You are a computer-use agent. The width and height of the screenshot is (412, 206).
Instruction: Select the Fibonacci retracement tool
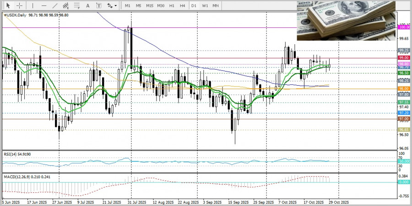tap(77, 5)
